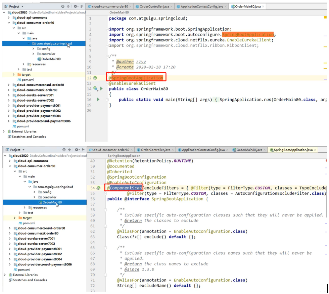Hide Project panel in OrderMain80 editor window

[x=82, y=6]
